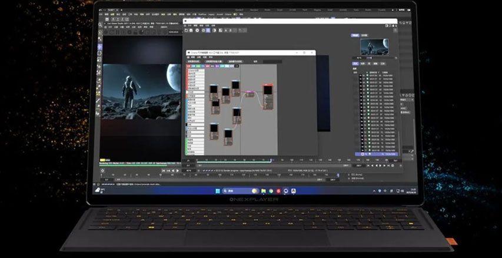502x258 pixels.
Task: Click the taskbar search box
Action: (241, 191)
